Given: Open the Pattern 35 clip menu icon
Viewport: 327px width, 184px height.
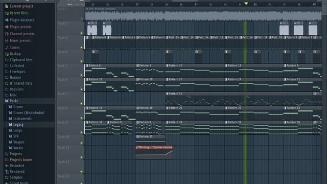Looking at the screenshot, I should click(x=137, y=136).
